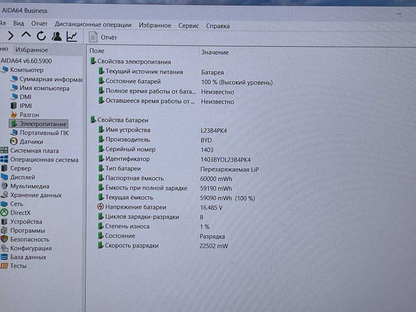Click the Разрядка state value
Screen dimensions: 416x312
(212, 236)
